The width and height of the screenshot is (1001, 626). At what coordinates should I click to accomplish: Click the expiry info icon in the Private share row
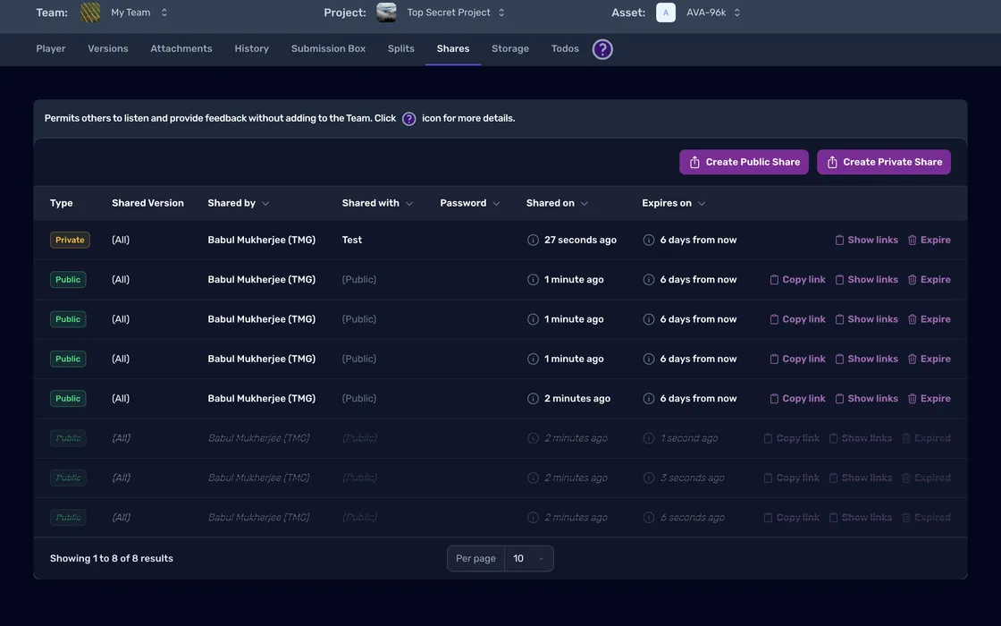point(649,240)
